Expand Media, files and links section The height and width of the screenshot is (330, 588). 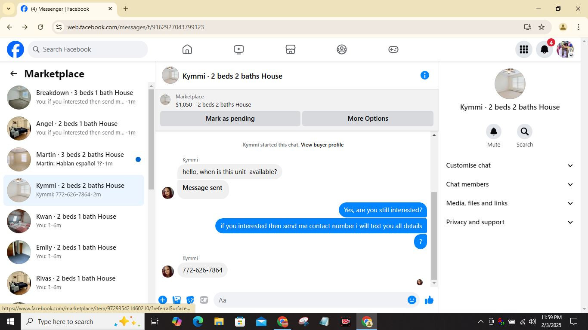tap(510, 203)
